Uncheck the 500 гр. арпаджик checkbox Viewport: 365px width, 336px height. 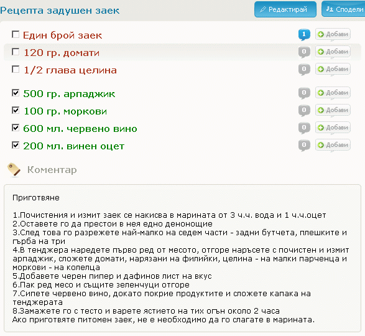16,93
